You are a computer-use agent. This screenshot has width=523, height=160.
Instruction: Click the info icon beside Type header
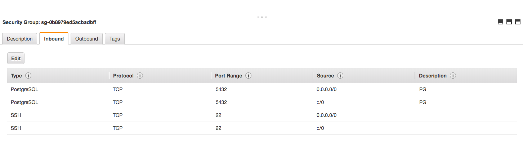(x=28, y=76)
